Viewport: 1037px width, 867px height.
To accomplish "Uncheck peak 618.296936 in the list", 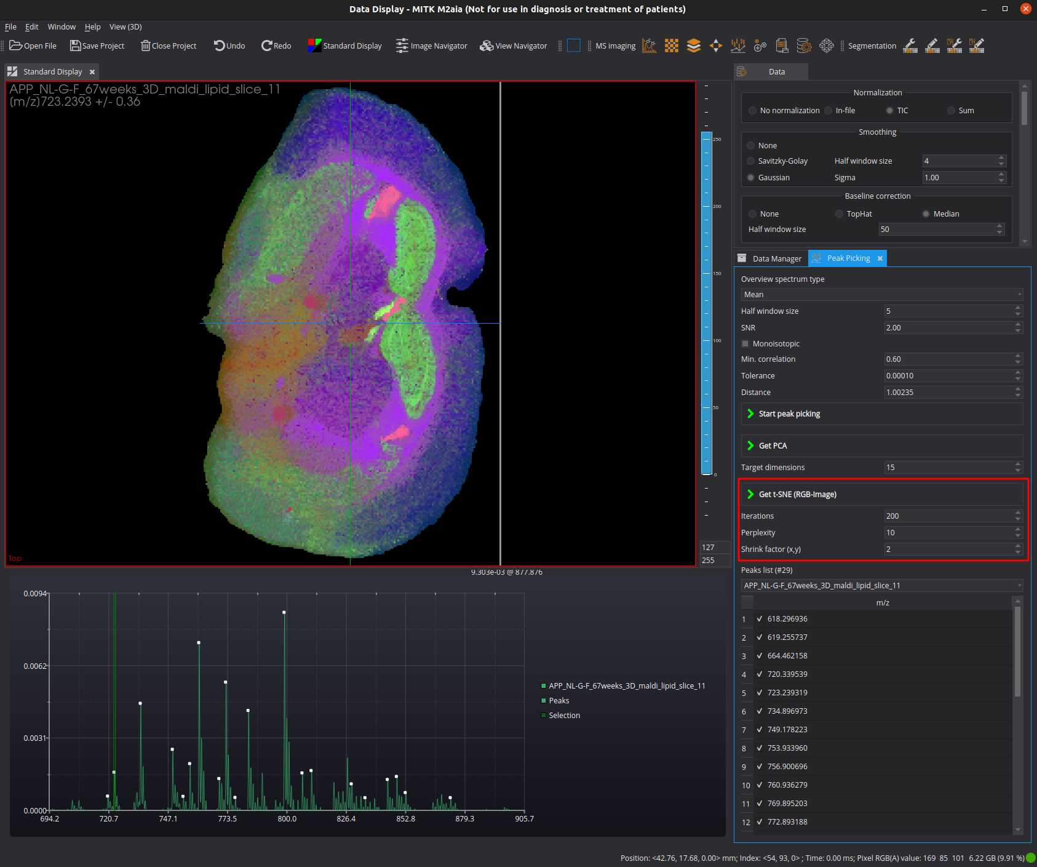I will coord(760,619).
